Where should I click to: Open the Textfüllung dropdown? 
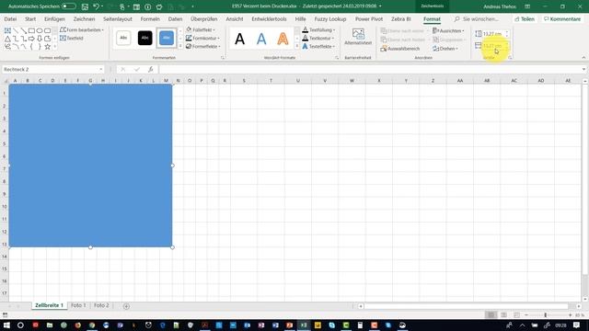[318, 29]
